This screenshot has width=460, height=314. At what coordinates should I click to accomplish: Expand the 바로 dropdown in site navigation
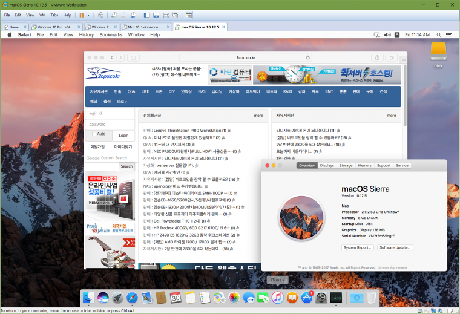[122, 102]
